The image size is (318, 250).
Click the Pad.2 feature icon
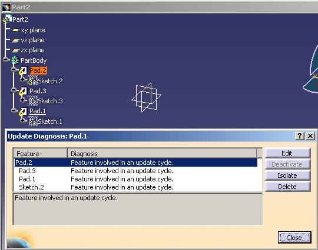click(x=23, y=71)
